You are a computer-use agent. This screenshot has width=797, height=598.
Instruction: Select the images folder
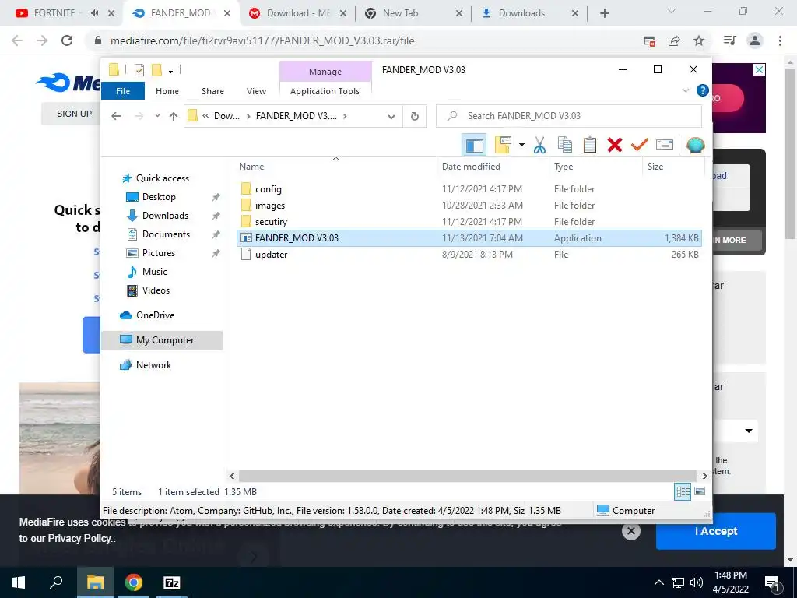pyautogui.click(x=270, y=206)
